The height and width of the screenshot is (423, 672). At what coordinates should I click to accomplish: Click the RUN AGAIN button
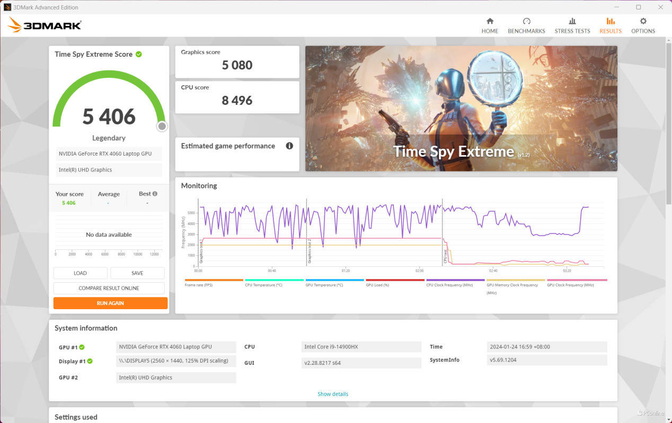(110, 303)
